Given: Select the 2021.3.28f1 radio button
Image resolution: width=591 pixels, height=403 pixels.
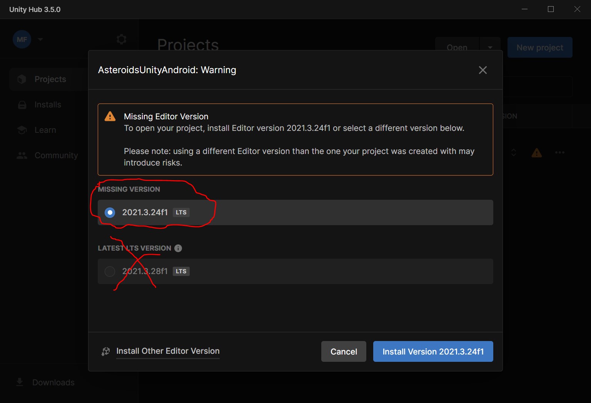Looking at the screenshot, I should [110, 271].
